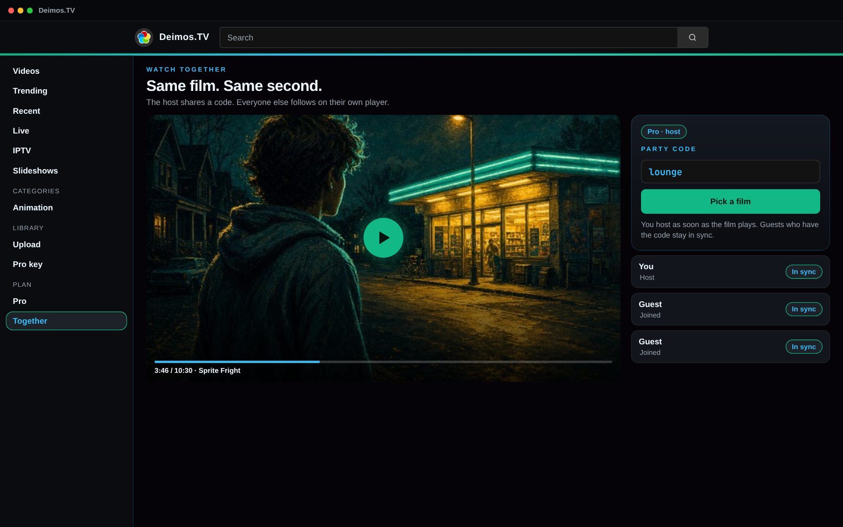This screenshot has height=527, width=843.
Task: Open Slideshows in the sidebar
Action: pyautogui.click(x=66, y=171)
